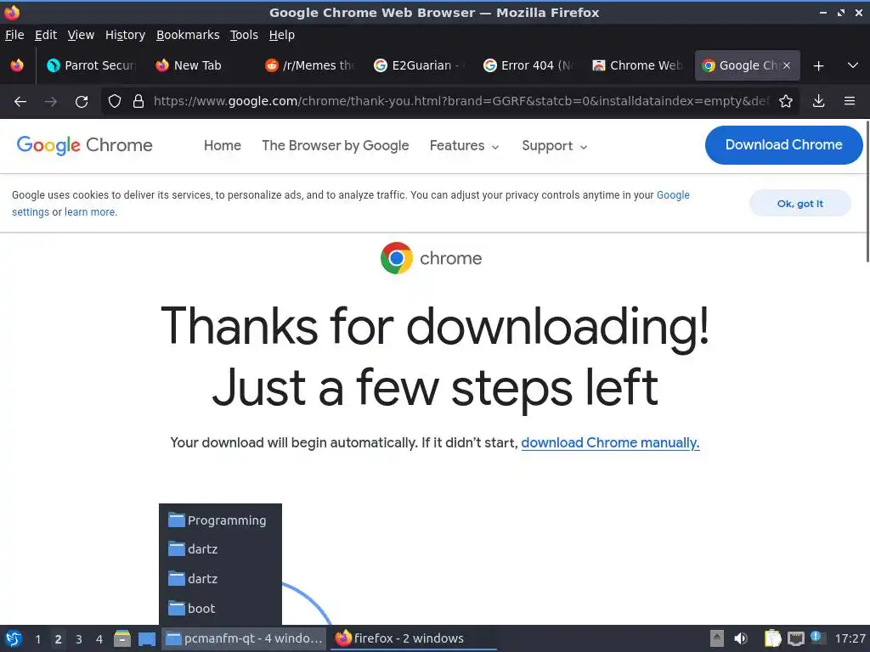This screenshot has width=870, height=652.
Task: Open The Browser by Google nav link
Action: pos(335,146)
